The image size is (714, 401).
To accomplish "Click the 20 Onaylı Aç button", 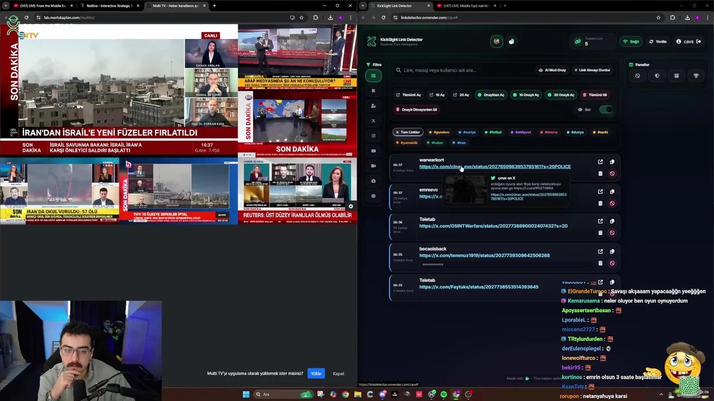I will tap(561, 95).
